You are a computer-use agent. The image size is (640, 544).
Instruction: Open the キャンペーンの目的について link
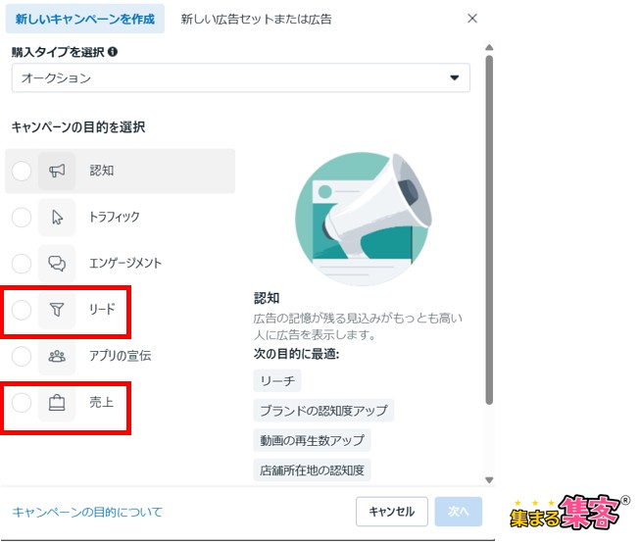pos(87,512)
